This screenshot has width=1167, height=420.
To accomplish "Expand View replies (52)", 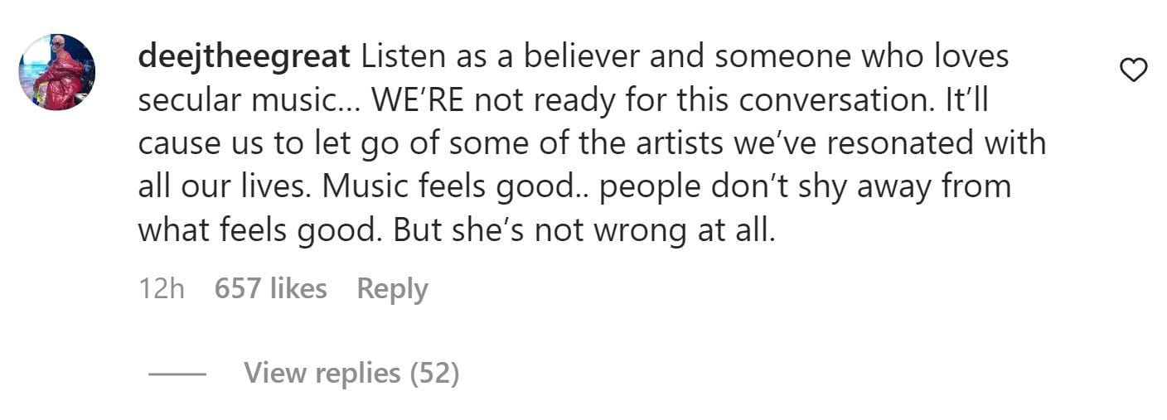I will [x=351, y=374].
